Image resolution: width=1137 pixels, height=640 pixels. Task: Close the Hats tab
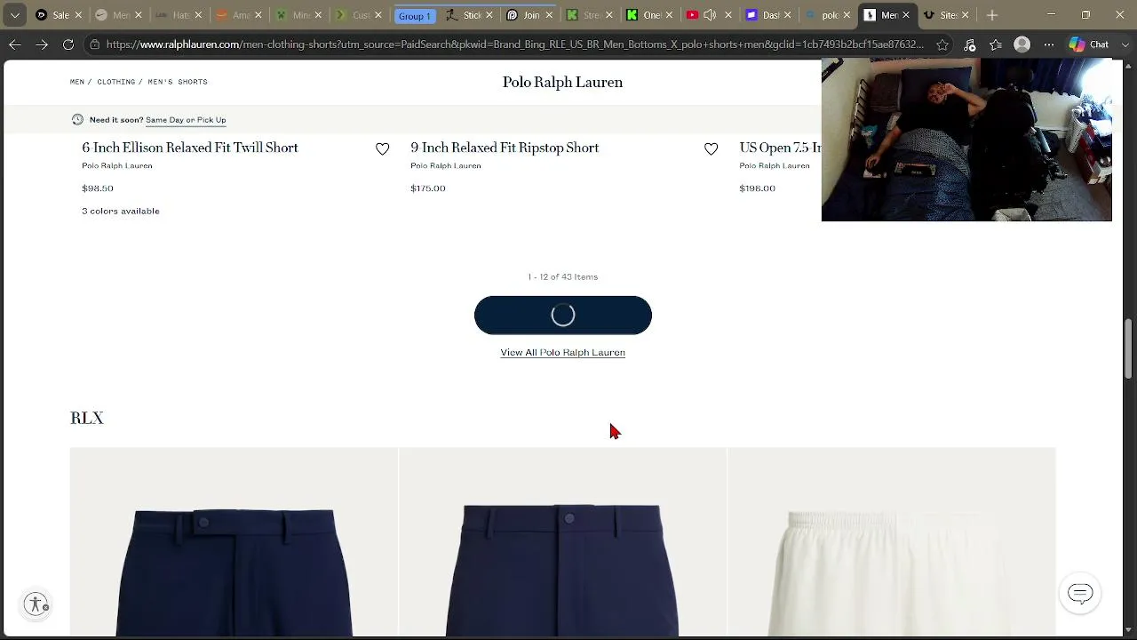point(198,15)
